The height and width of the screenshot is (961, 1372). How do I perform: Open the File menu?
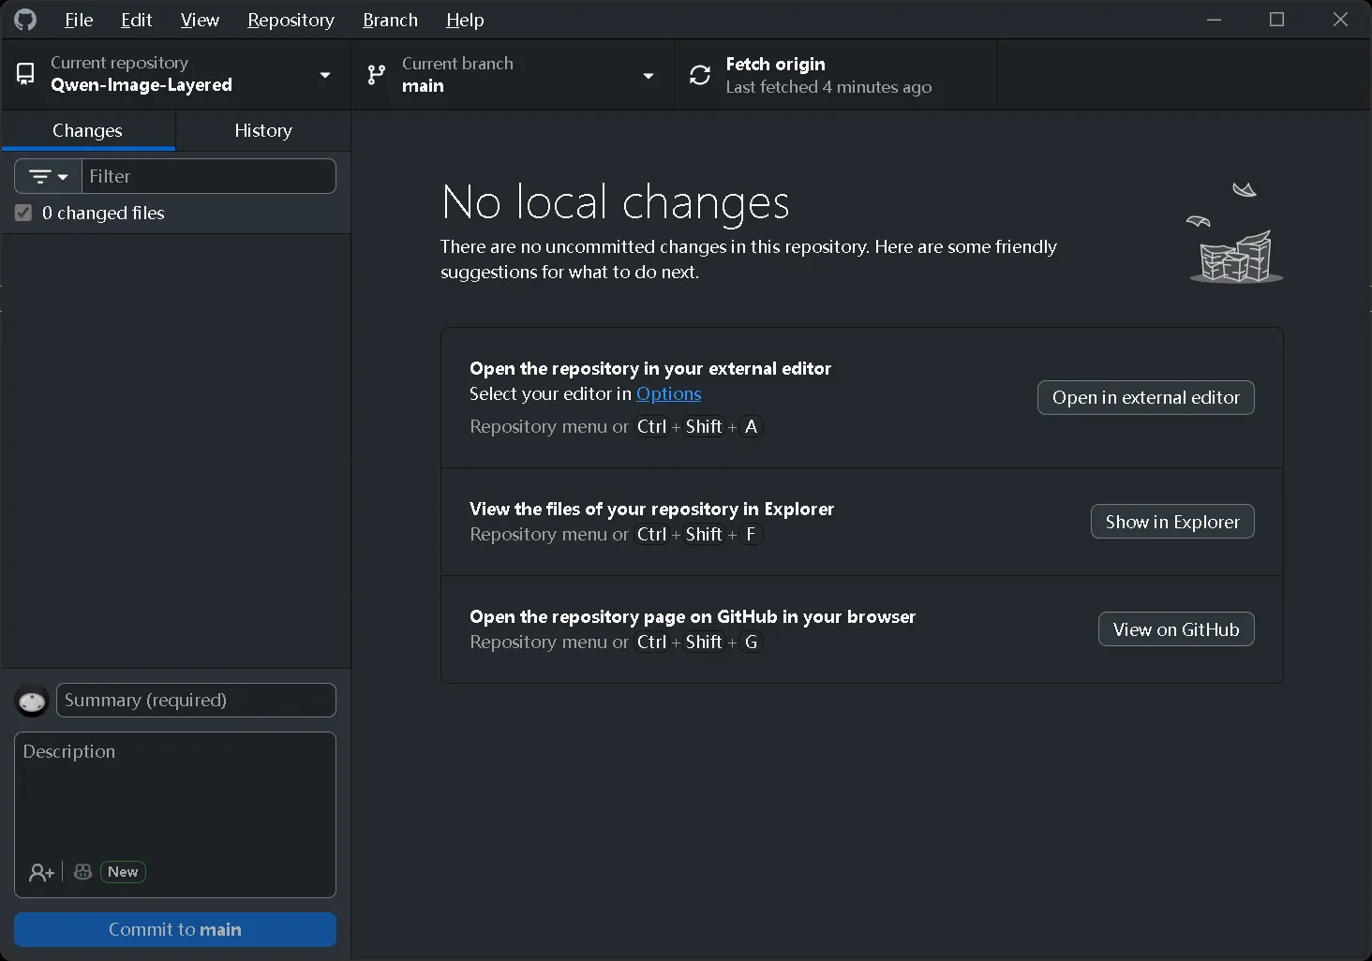79,20
